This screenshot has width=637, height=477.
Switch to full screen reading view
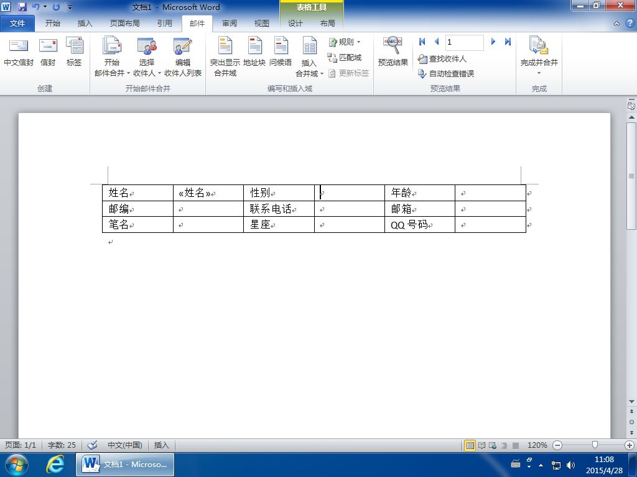tap(481, 445)
